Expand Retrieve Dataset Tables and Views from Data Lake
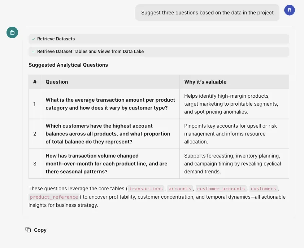The height and width of the screenshot is (248, 304). pos(90,52)
